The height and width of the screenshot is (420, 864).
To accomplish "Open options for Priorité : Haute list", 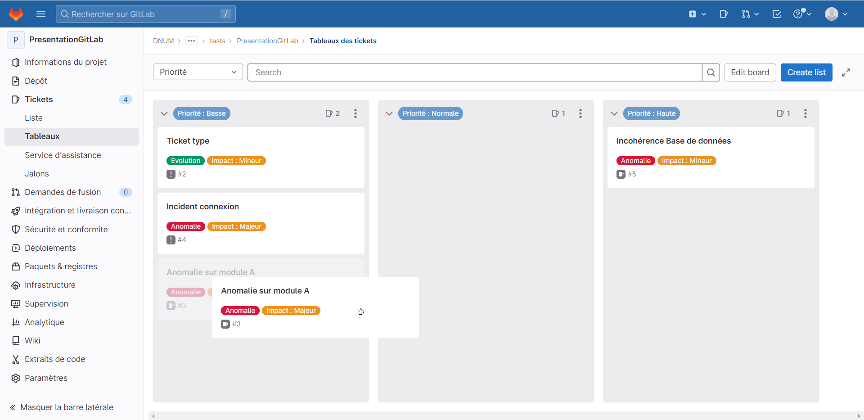I will pos(805,113).
